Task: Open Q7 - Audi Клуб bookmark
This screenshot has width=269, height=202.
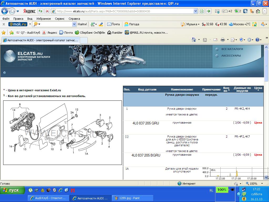Action: coord(28,32)
